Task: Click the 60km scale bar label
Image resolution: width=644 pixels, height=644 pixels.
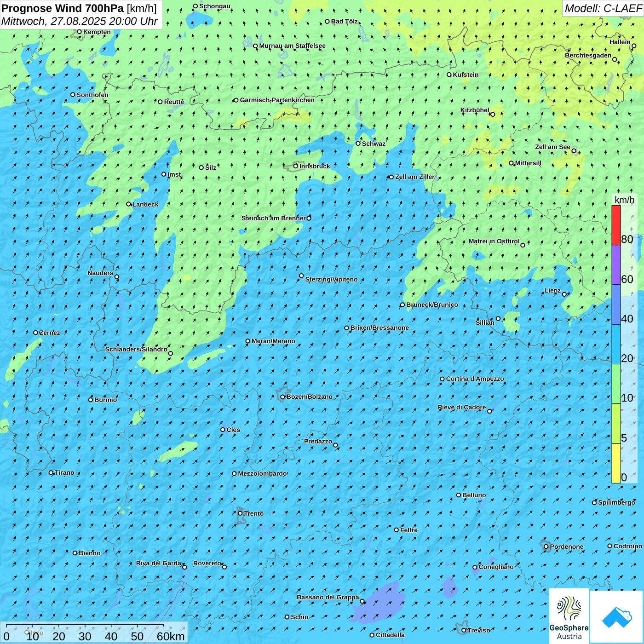Action: point(171,636)
